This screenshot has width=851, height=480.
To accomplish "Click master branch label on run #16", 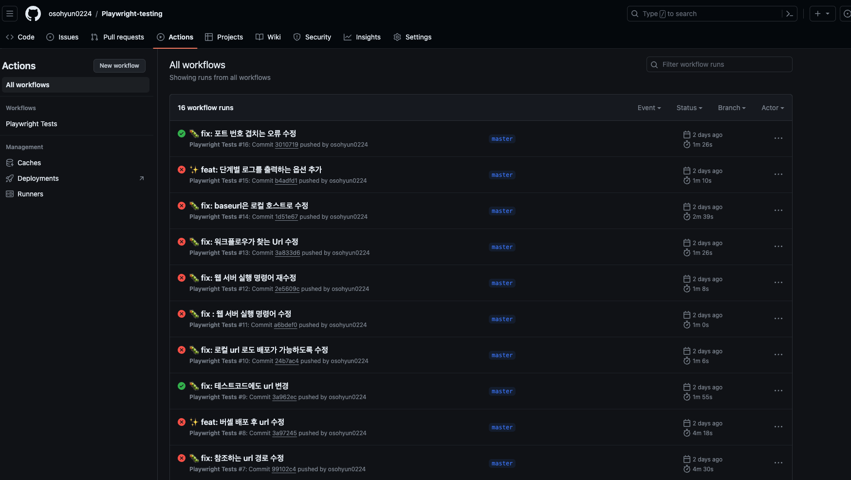I will 502,139.
